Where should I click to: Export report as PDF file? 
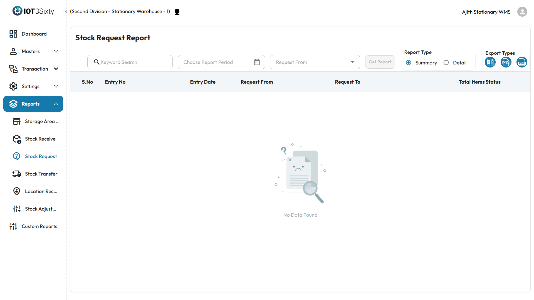[x=522, y=62]
